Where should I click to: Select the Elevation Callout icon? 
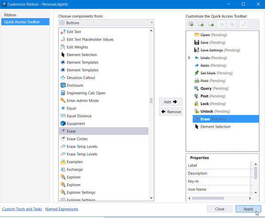[x=63, y=78]
